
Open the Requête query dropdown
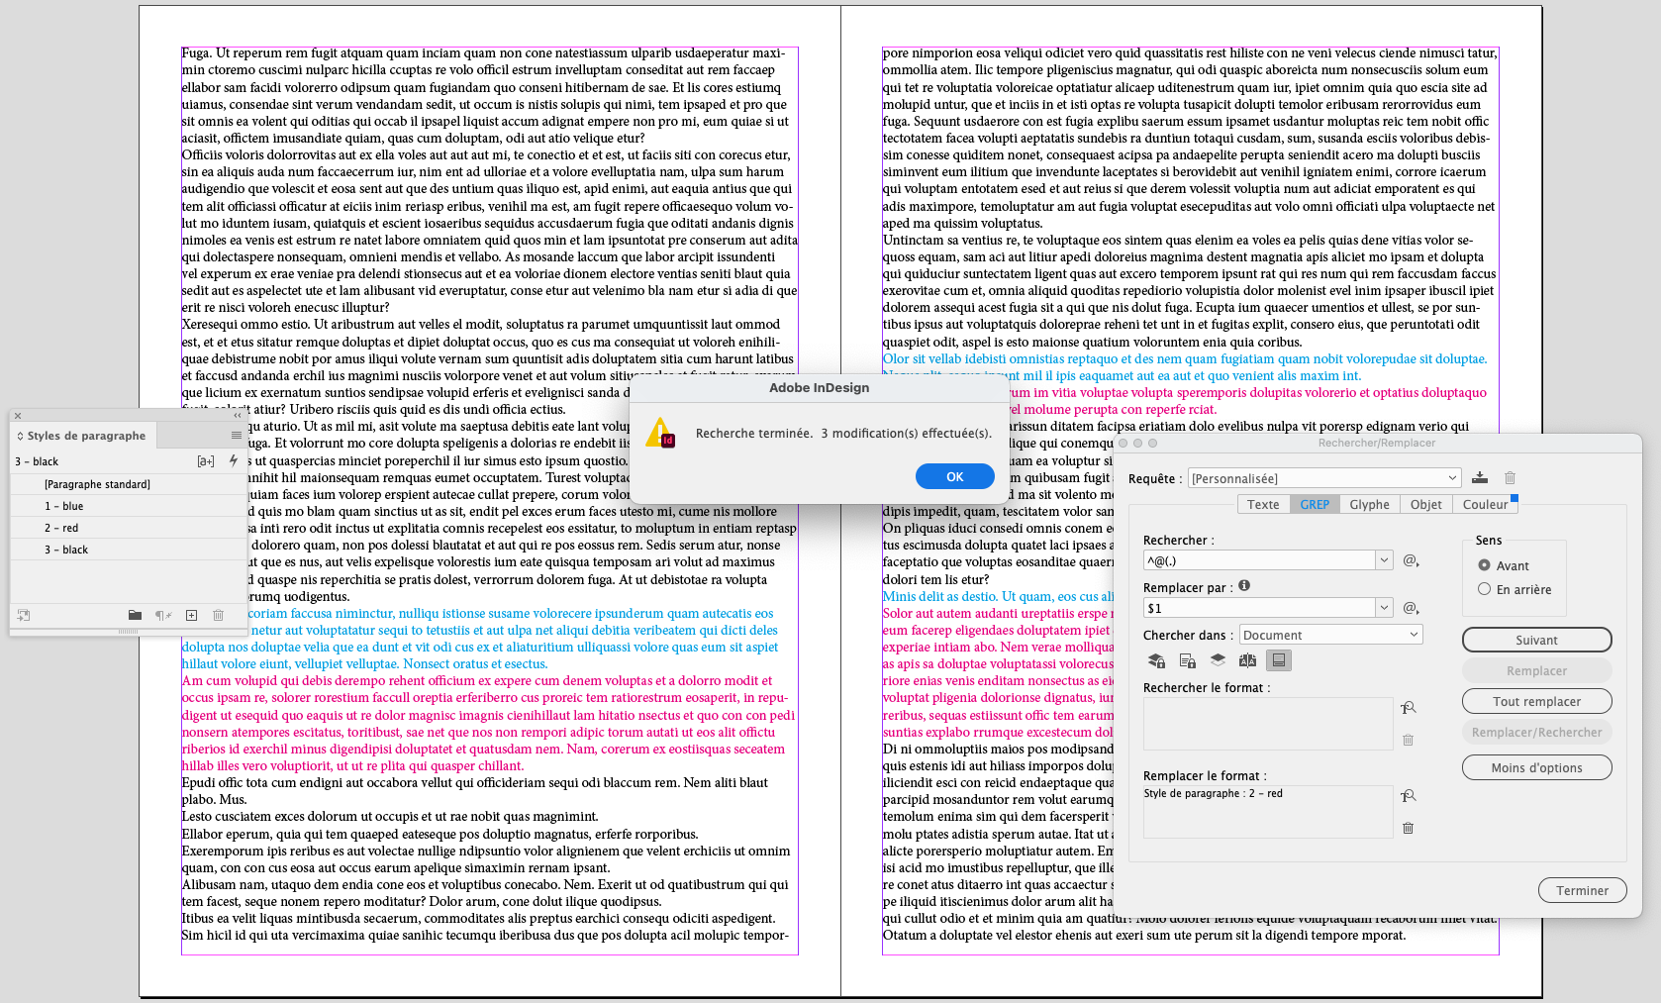pos(1323,477)
